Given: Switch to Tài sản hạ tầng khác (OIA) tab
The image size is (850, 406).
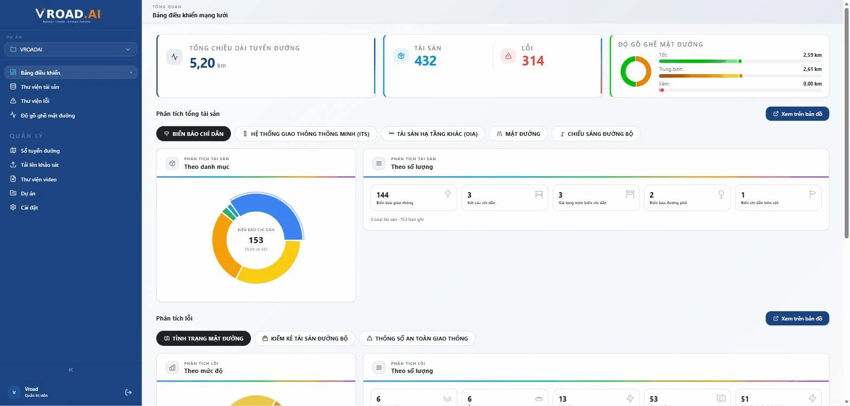Looking at the screenshot, I should (x=433, y=134).
